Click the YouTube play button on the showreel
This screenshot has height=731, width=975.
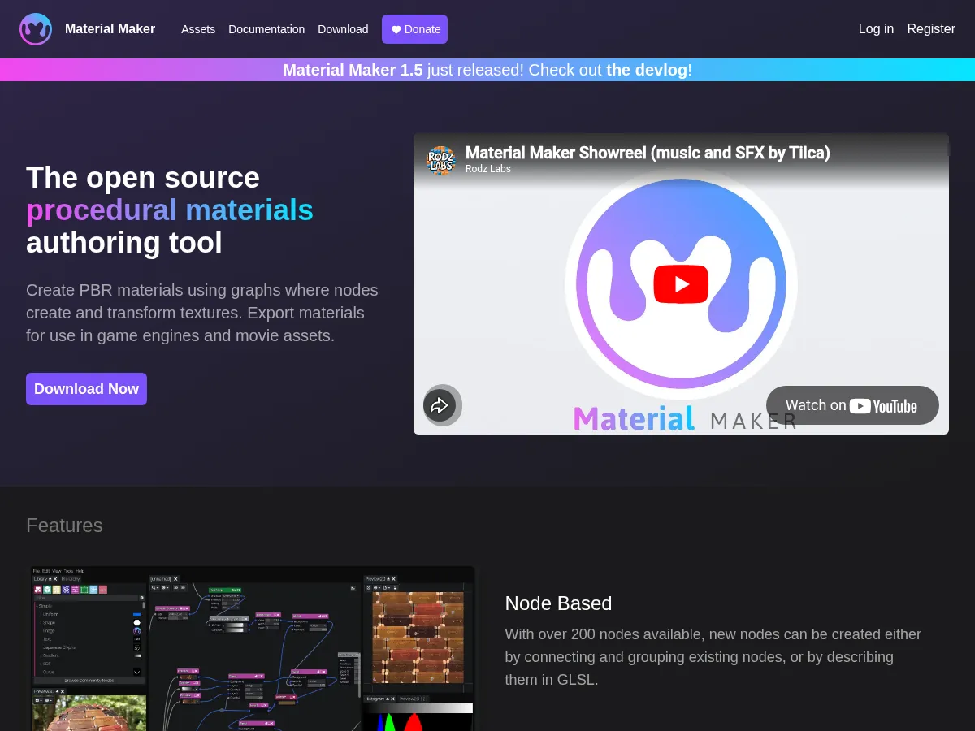click(x=681, y=284)
